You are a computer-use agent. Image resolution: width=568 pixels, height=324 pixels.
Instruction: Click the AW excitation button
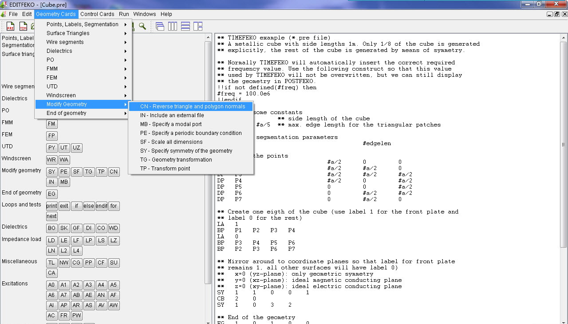coord(114,305)
